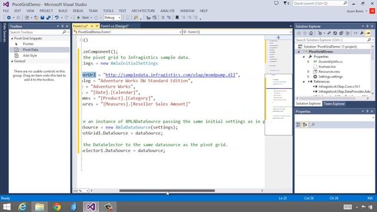Click the Comment selected lines icon

163,18
